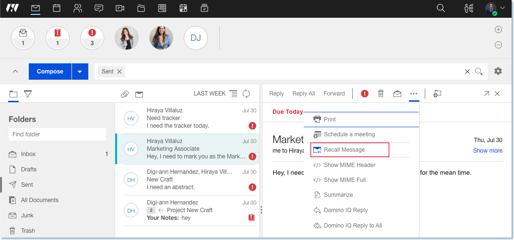
Task: Click the Compose button
Action: [50, 72]
